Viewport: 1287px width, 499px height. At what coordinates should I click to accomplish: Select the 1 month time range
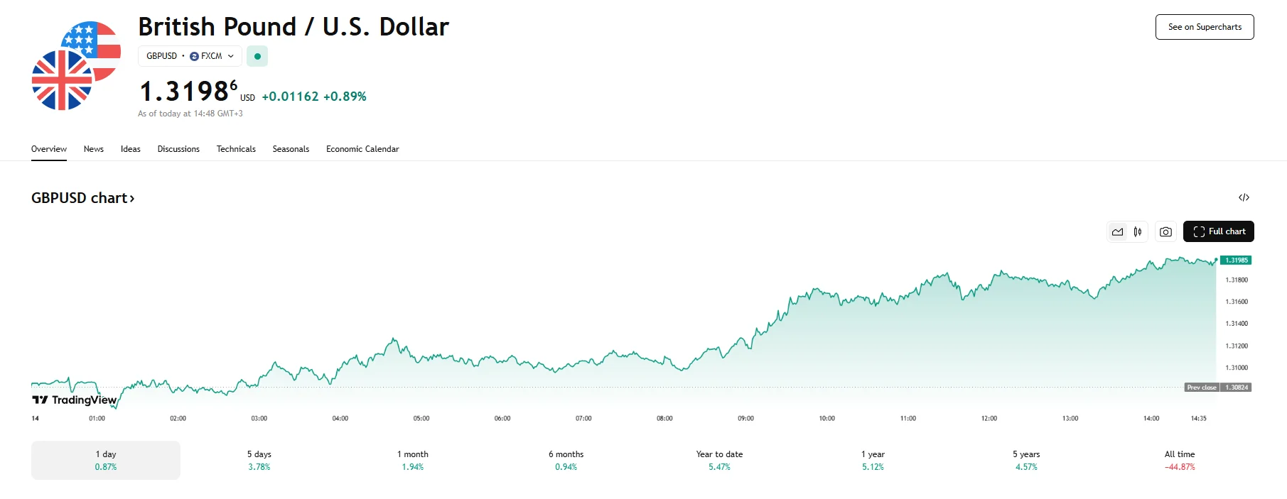(x=413, y=460)
